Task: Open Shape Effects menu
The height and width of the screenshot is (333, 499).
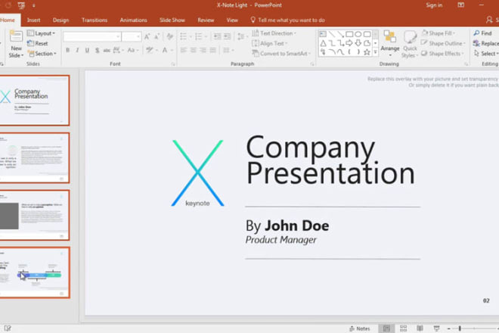Action: (x=442, y=54)
